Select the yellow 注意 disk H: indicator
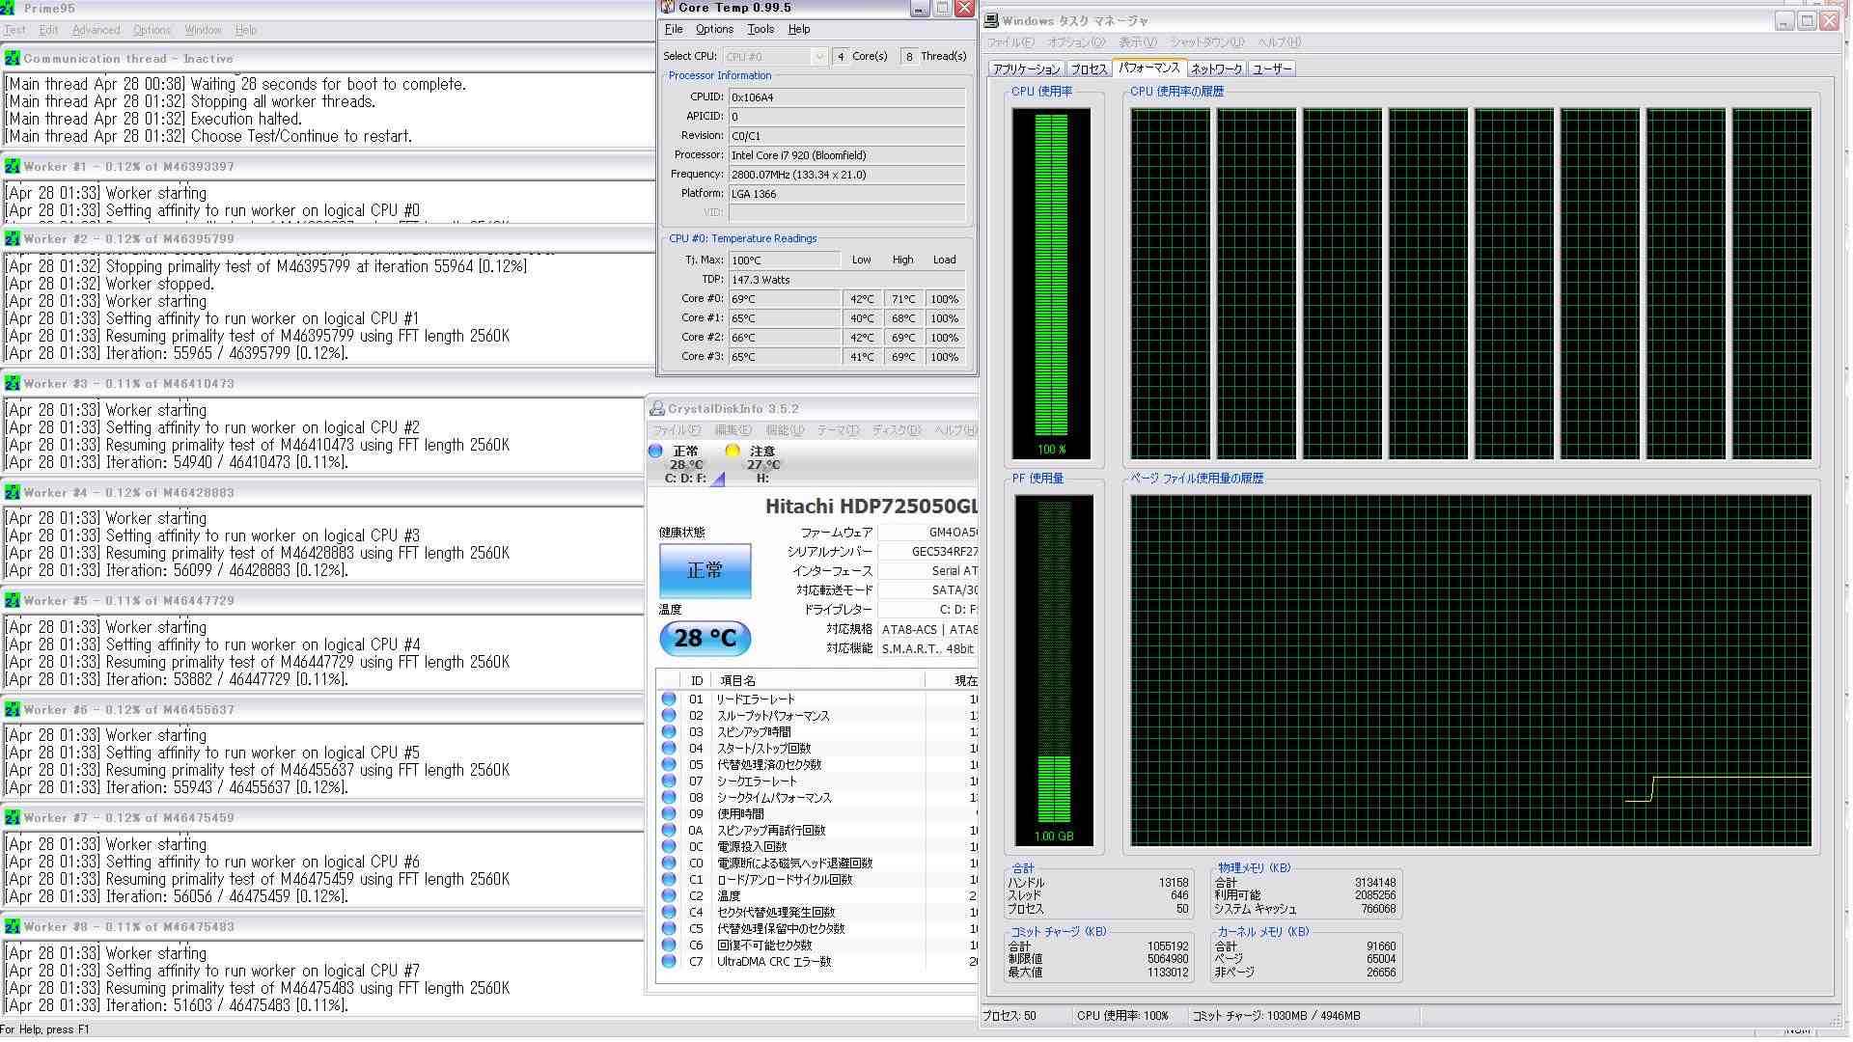The image size is (1853, 1042). tap(733, 451)
